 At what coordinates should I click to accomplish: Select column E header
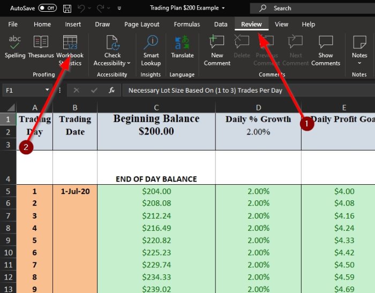click(x=344, y=108)
